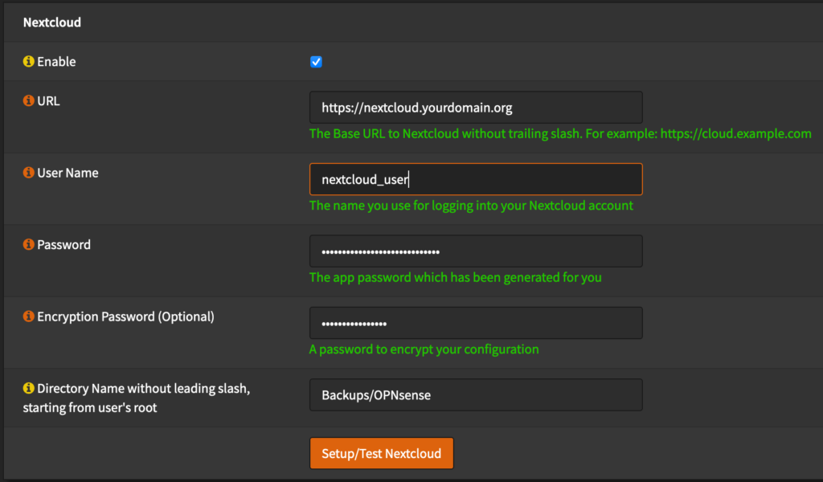
Task: Select the app Password input field
Action: [x=475, y=251]
